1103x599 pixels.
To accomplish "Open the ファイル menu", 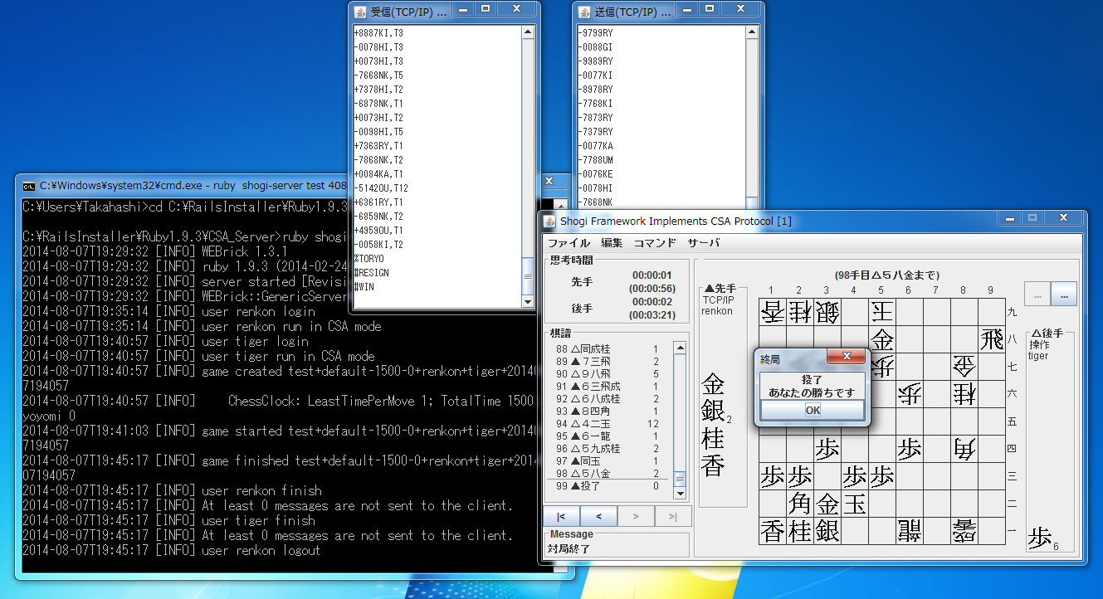I will click(569, 243).
